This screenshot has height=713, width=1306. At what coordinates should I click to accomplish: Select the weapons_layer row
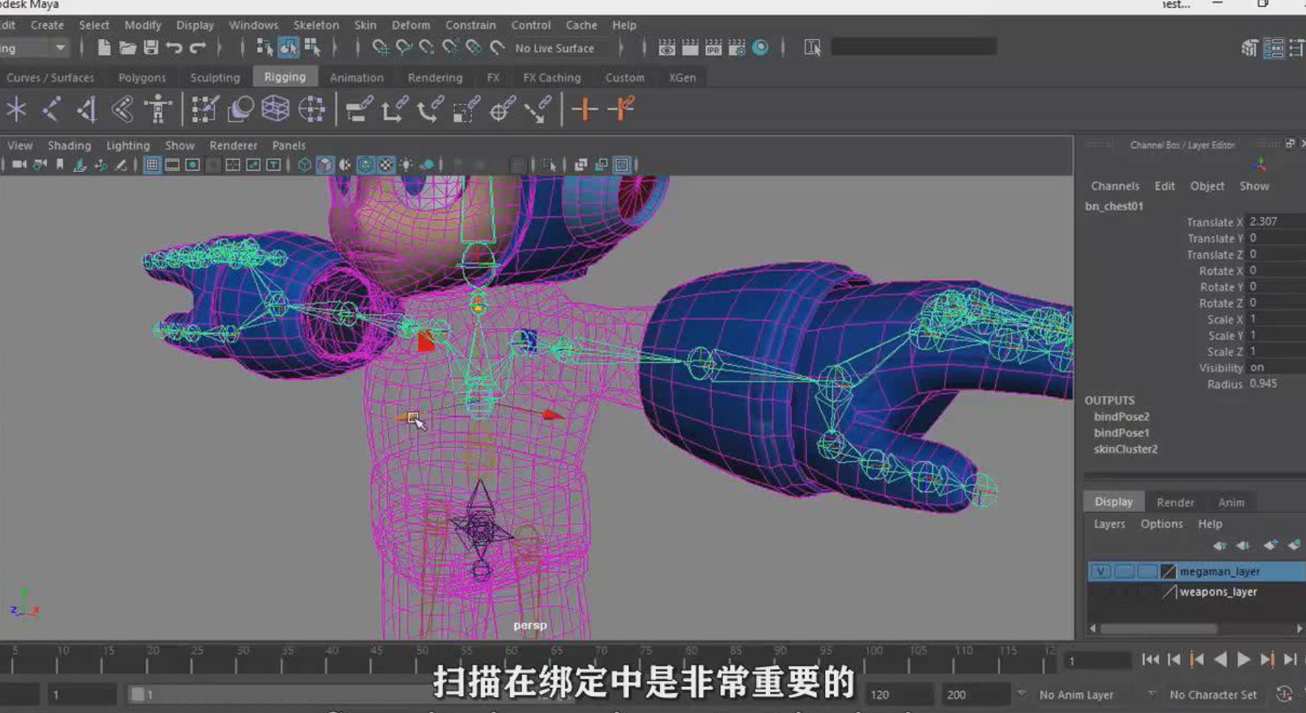(1196, 592)
